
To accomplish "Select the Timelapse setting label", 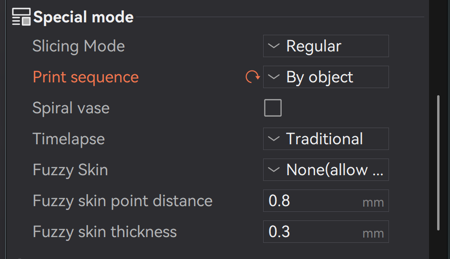I will 69,139.
